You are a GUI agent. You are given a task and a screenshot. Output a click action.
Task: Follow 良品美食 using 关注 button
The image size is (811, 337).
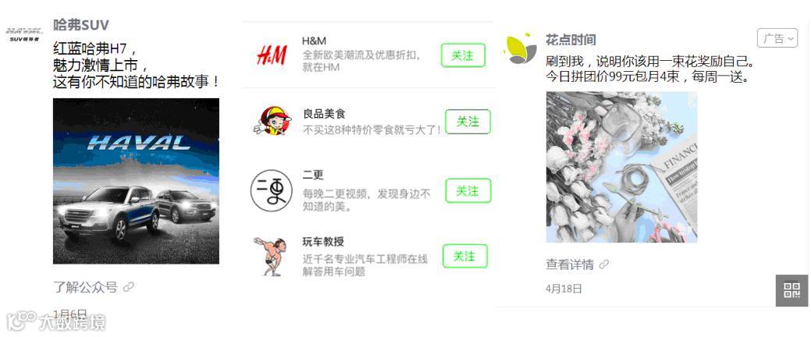pos(468,122)
